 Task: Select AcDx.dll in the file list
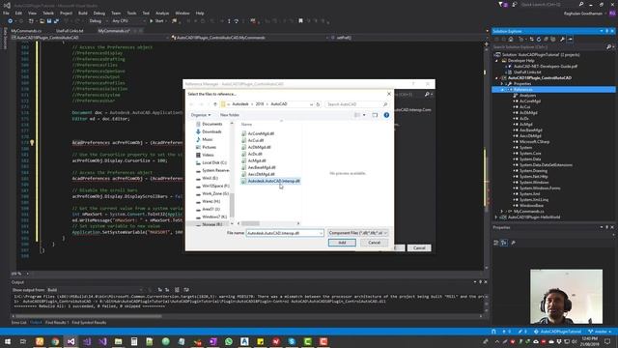255,154
